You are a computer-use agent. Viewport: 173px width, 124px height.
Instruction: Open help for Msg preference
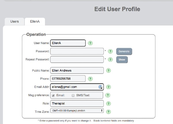tap(108, 95)
